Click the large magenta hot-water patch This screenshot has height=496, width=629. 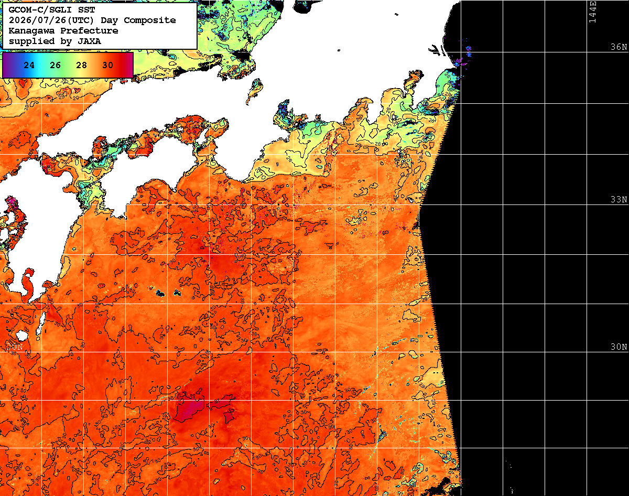(x=189, y=406)
